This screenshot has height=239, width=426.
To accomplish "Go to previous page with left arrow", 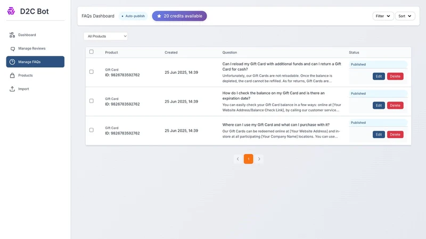I will [x=237, y=159].
